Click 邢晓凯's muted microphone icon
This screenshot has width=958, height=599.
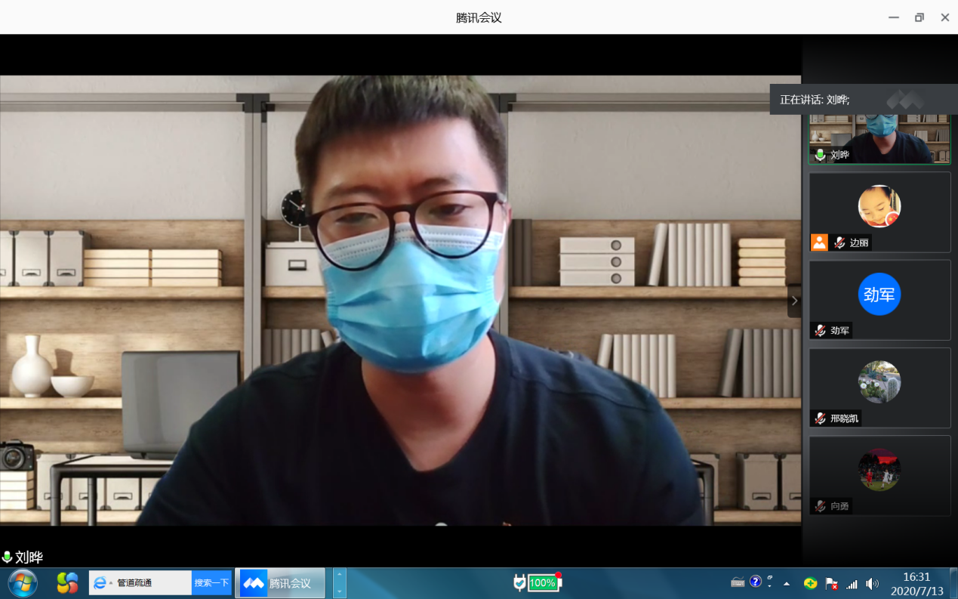tap(820, 418)
